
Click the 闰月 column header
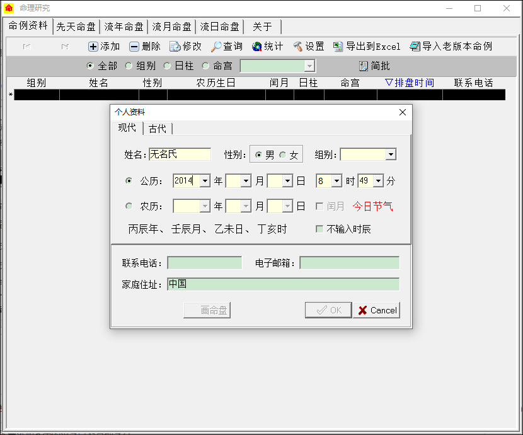point(279,83)
